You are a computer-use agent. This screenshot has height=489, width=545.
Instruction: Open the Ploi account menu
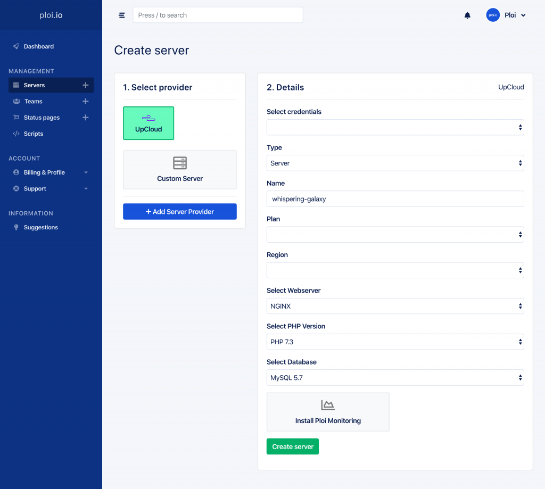[x=506, y=15]
